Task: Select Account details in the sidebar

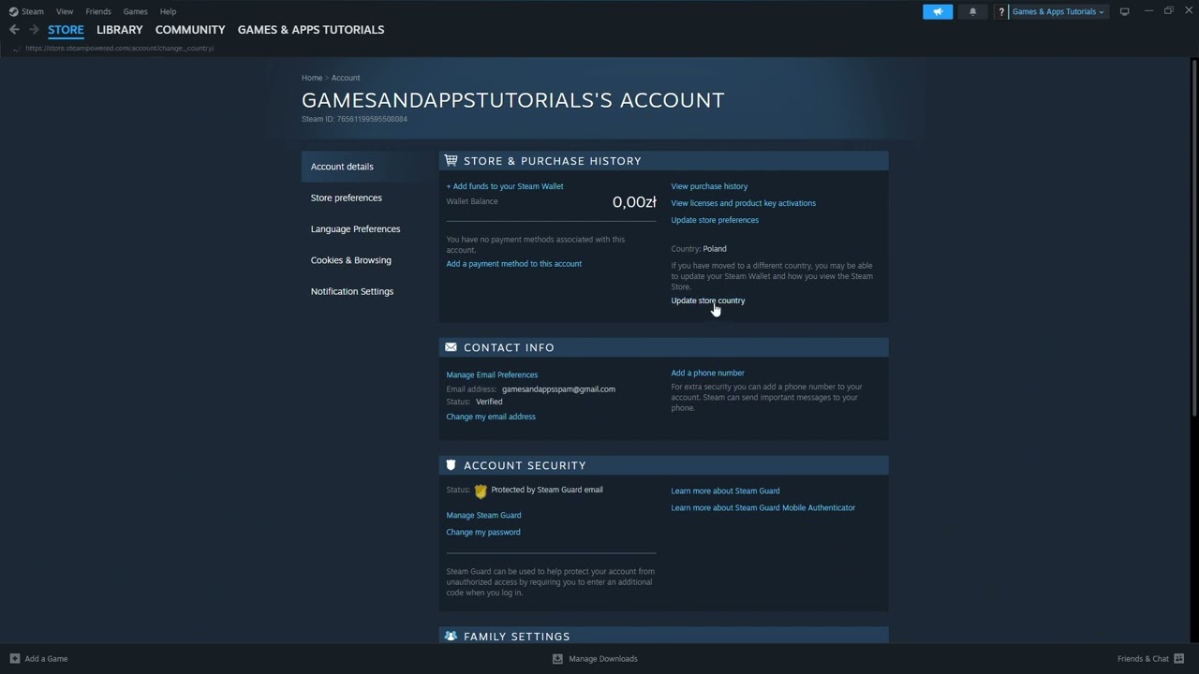Action: 365,167
